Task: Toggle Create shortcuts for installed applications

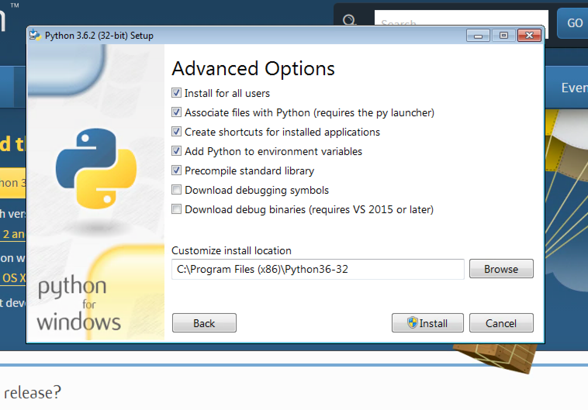Action: pyautogui.click(x=176, y=132)
